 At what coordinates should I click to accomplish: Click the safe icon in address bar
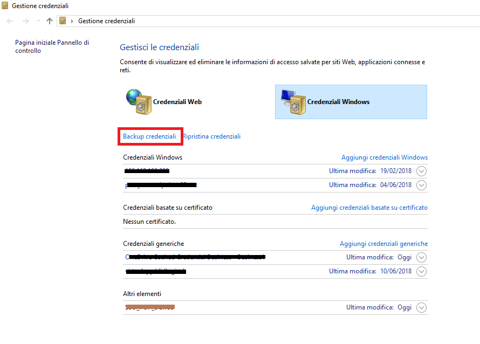point(63,21)
